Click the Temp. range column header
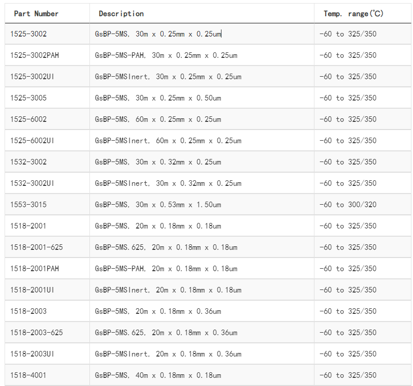The width and height of the screenshot is (413, 386). (x=354, y=14)
